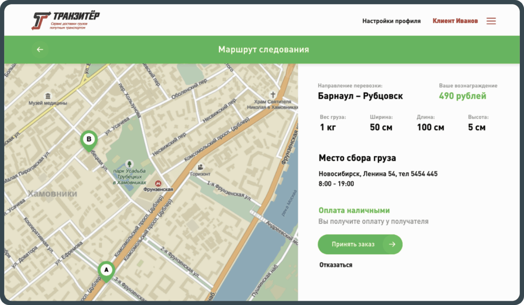
Task: Click the Принять заказ button
Action: [x=360, y=244]
